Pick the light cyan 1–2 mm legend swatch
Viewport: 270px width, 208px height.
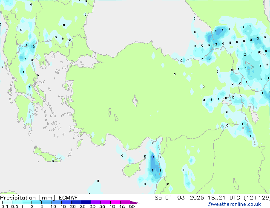(x=26, y=202)
